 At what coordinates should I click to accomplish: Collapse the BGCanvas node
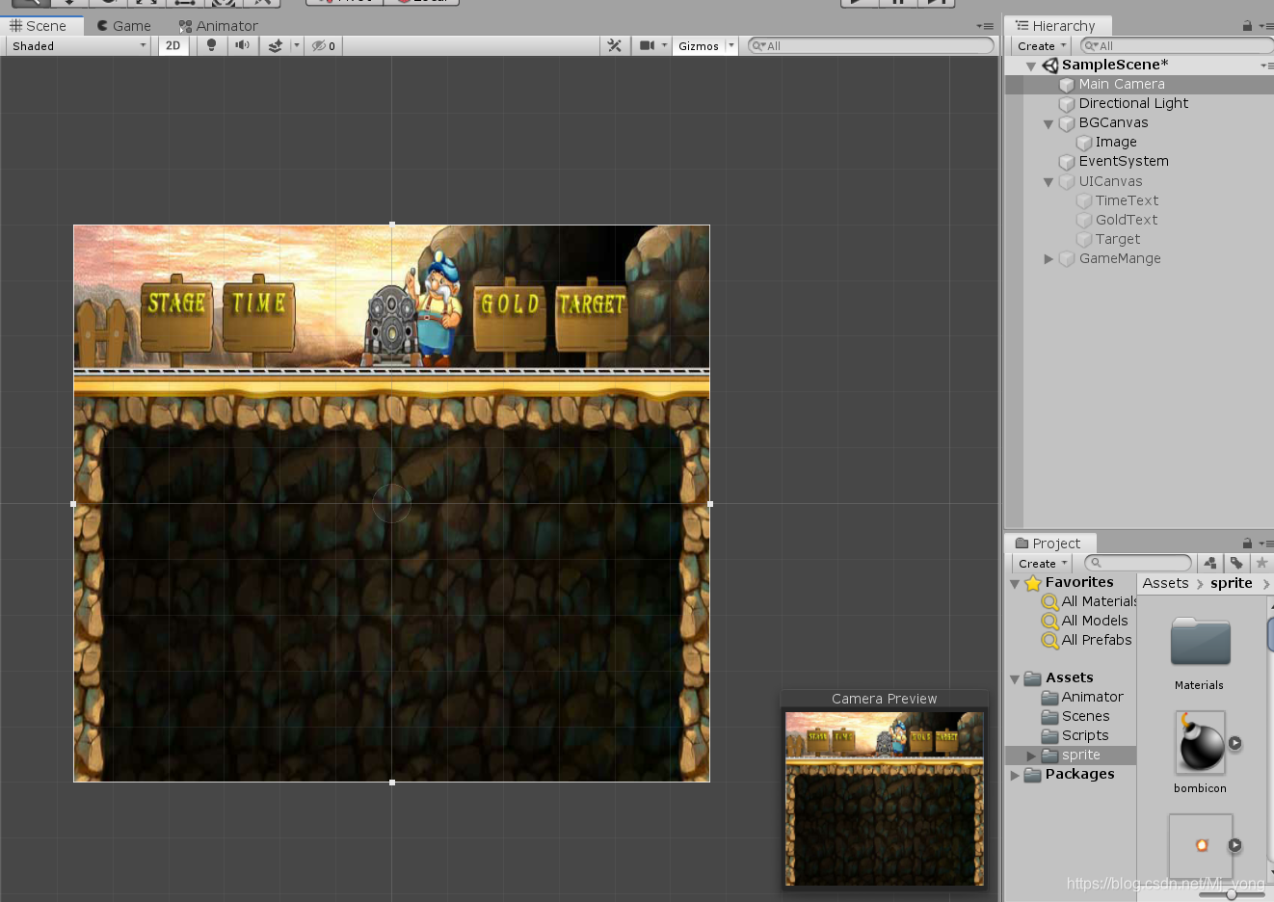[x=1048, y=124]
